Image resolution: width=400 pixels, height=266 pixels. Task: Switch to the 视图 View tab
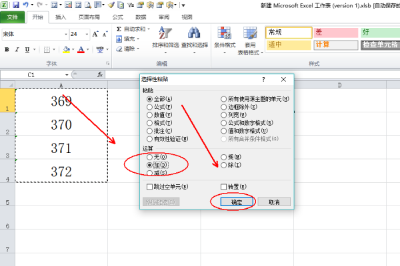point(187,17)
